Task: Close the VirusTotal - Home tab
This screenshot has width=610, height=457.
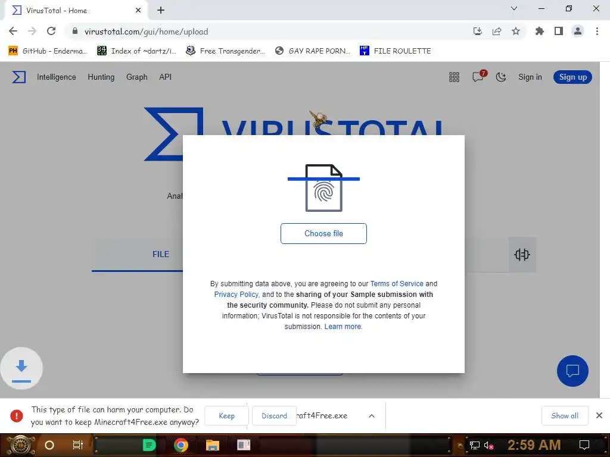Action: tap(138, 11)
